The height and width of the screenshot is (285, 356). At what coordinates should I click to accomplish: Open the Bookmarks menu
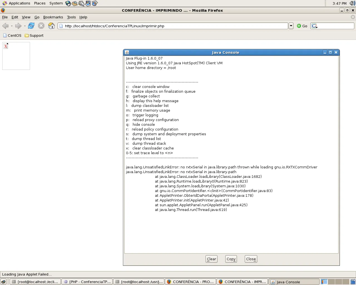coord(53,17)
